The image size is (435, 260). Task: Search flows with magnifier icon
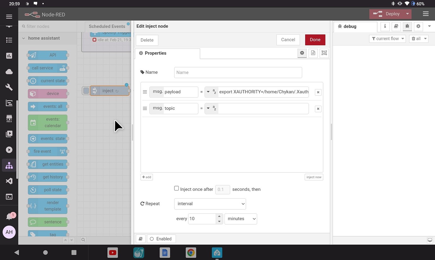coord(83,240)
